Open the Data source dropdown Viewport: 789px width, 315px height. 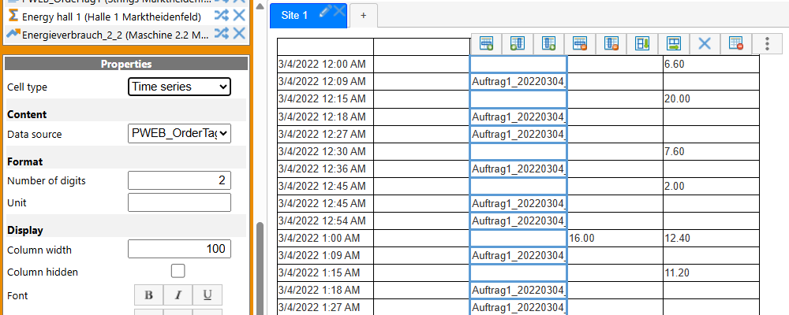[179, 134]
